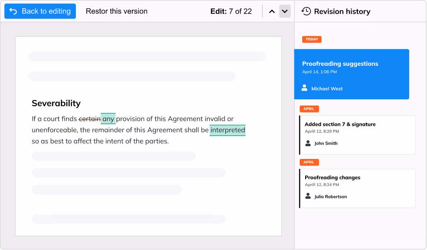The width and height of the screenshot is (427, 250).
Task: Select the Proofreading suggestions revision card
Action: coord(352,74)
